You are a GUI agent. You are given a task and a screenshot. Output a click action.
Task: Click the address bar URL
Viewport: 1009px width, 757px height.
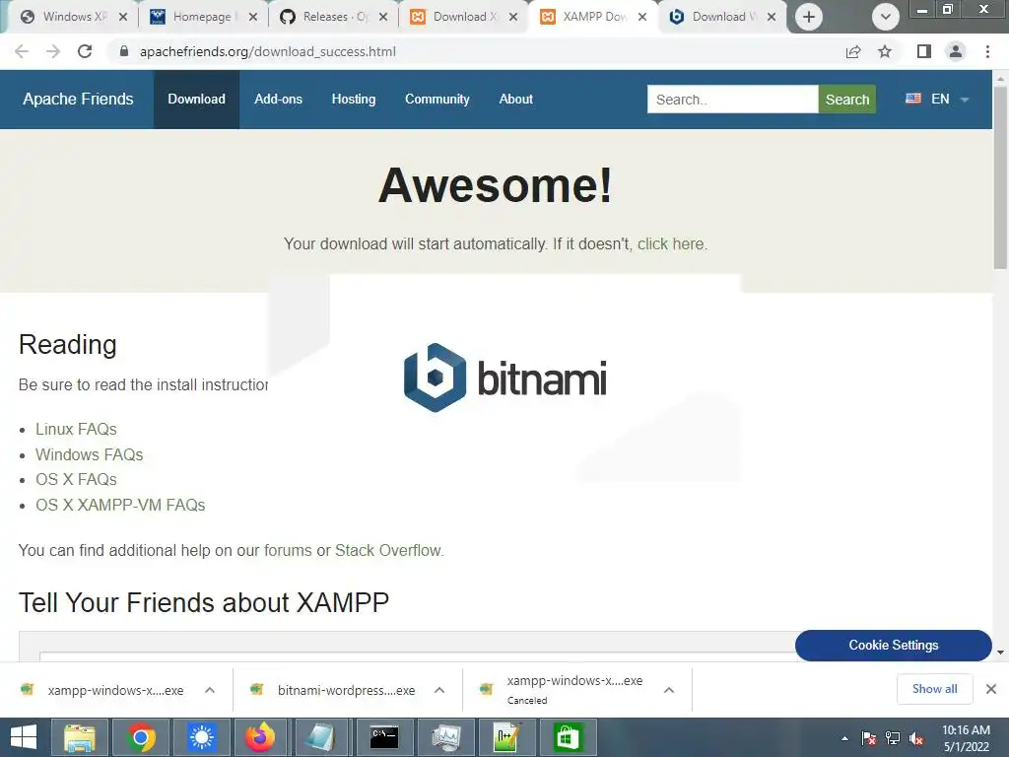[268, 51]
